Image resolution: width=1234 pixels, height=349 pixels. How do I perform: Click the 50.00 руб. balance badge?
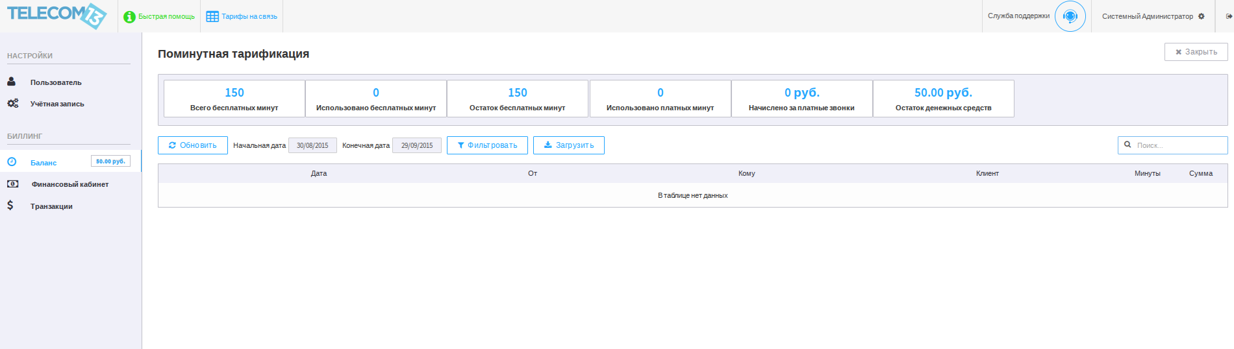tap(110, 161)
